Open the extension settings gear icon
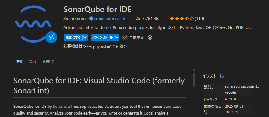The height and width of the screenshot is (117, 269). tap(150, 38)
